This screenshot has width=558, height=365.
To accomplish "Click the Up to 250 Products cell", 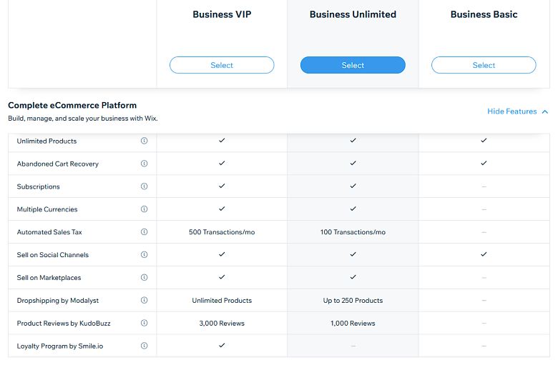I will point(353,300).
